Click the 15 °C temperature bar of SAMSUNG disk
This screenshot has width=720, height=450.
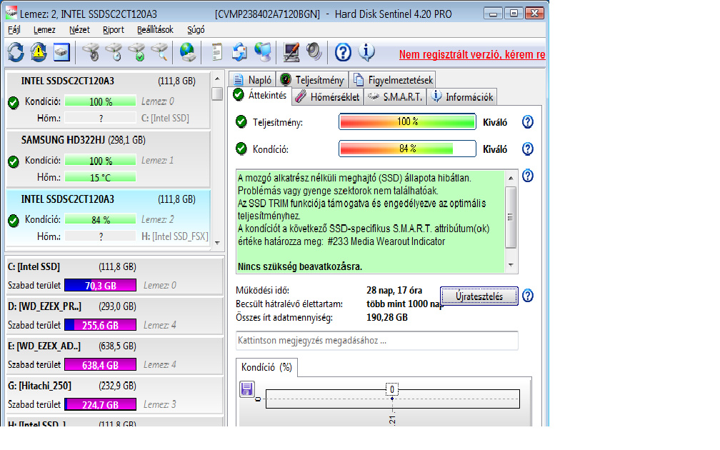[x=100, y=177]
